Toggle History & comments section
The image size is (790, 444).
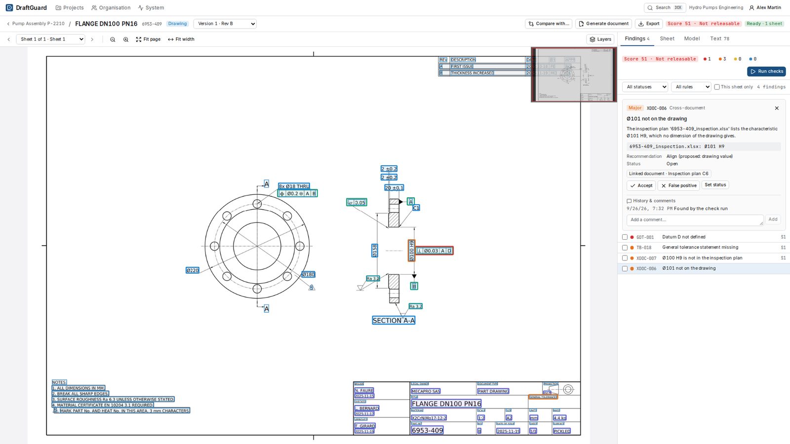click(x=651, y=201)
